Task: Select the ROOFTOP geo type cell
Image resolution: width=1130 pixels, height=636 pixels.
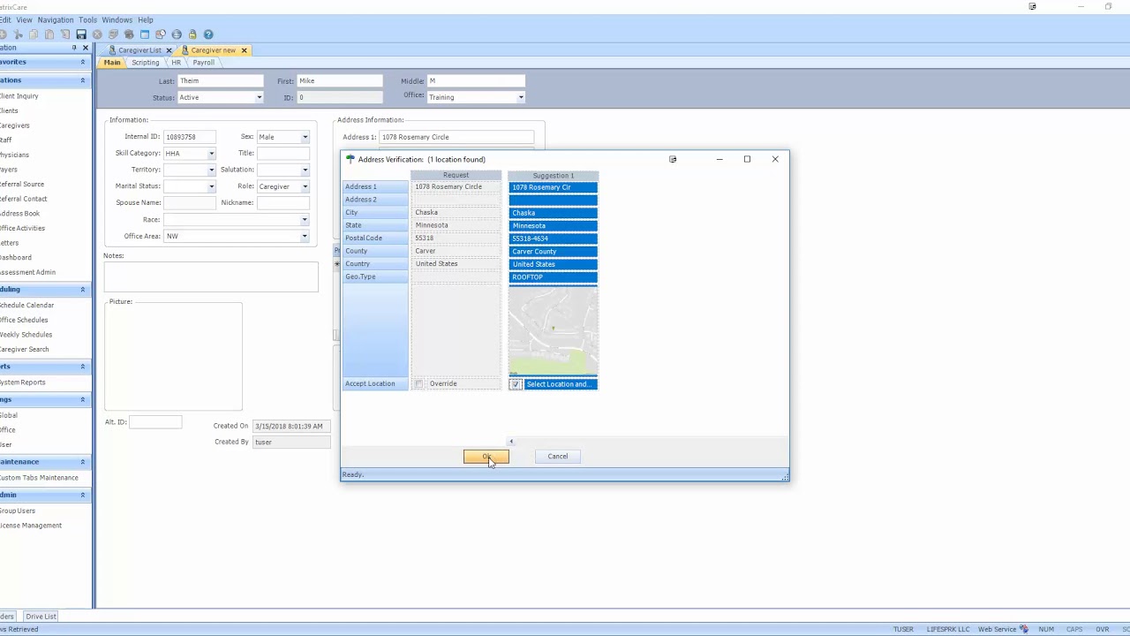Action: coord(554,277)
